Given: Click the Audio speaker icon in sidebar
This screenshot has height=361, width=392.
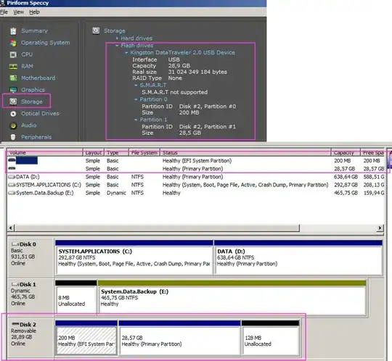Looking at the screenshot, I should [x=13, y=125].
